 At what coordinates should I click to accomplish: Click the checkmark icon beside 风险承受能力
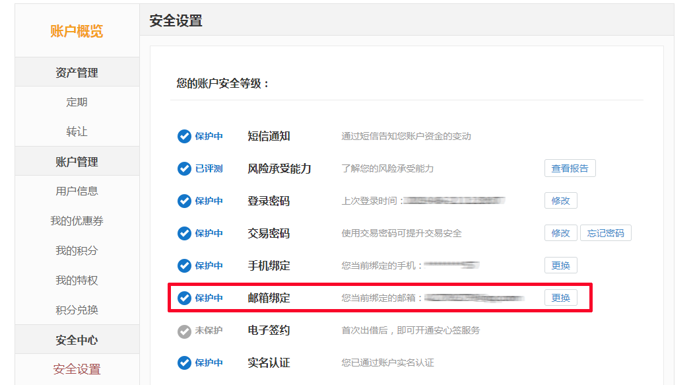184,168
